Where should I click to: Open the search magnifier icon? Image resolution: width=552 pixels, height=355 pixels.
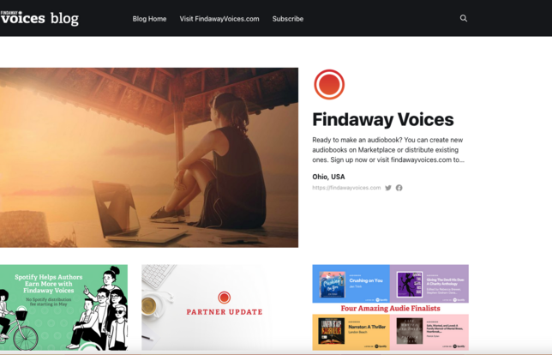[464, 18]
